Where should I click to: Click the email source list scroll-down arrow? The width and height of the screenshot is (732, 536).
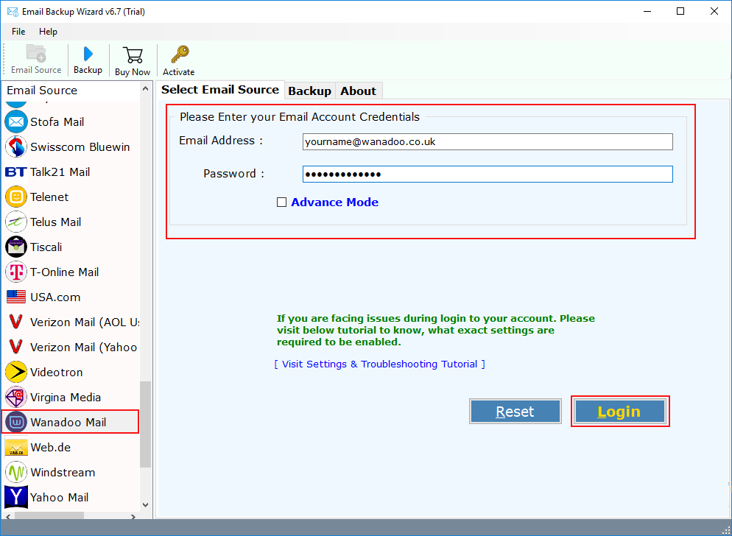146,505
